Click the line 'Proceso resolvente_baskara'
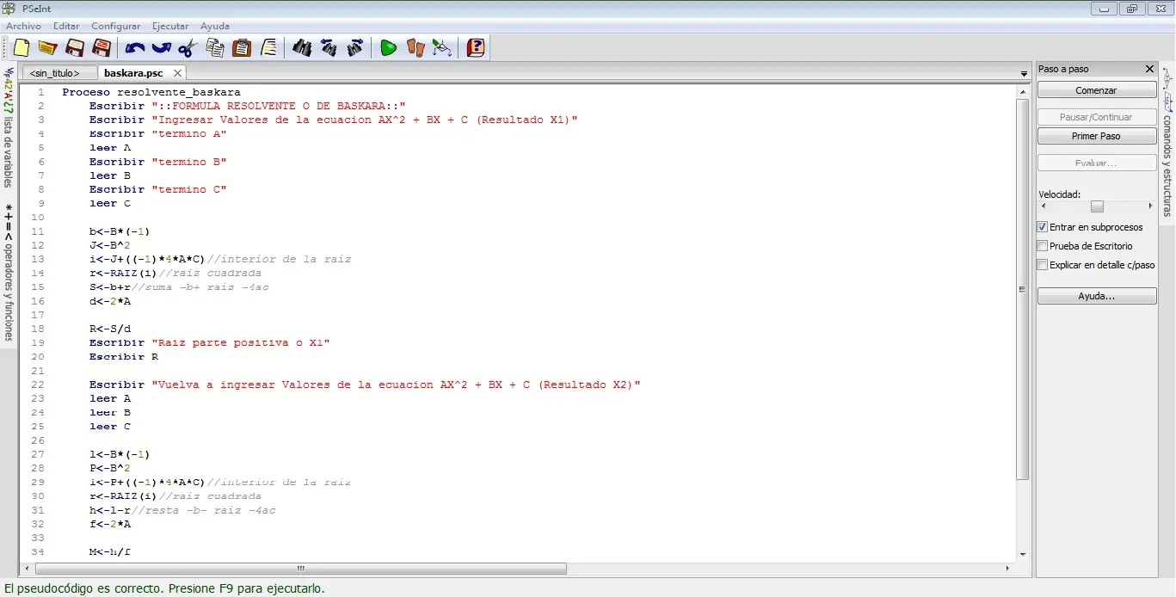 tap(151, 92)
